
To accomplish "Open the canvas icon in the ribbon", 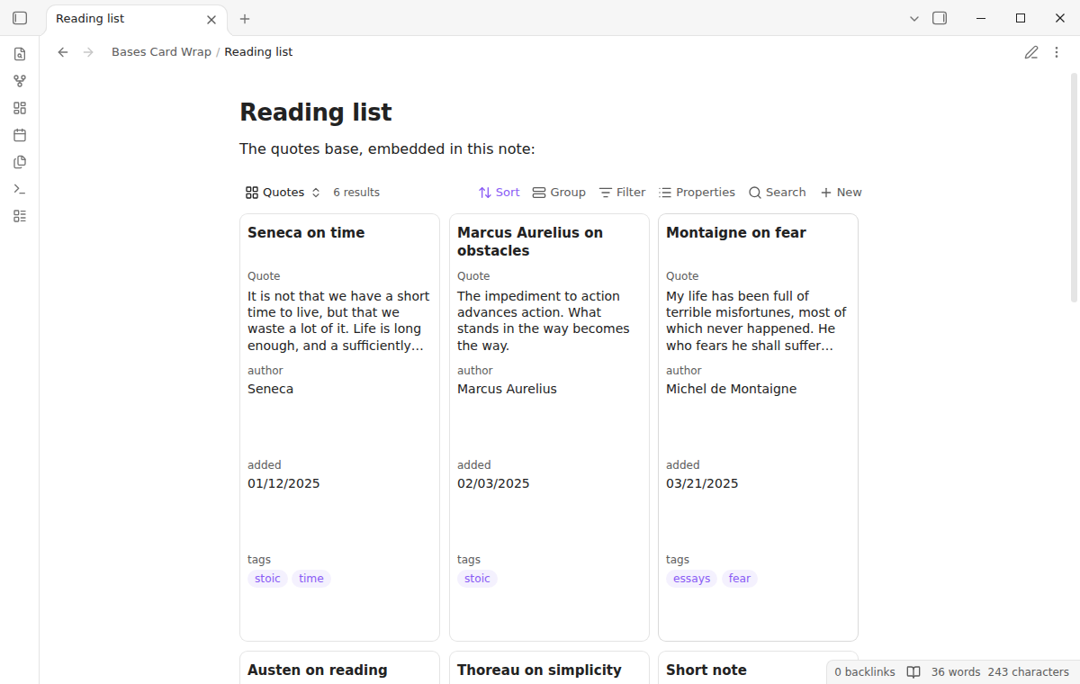I will pyautogui.click(x=20, y=108).
